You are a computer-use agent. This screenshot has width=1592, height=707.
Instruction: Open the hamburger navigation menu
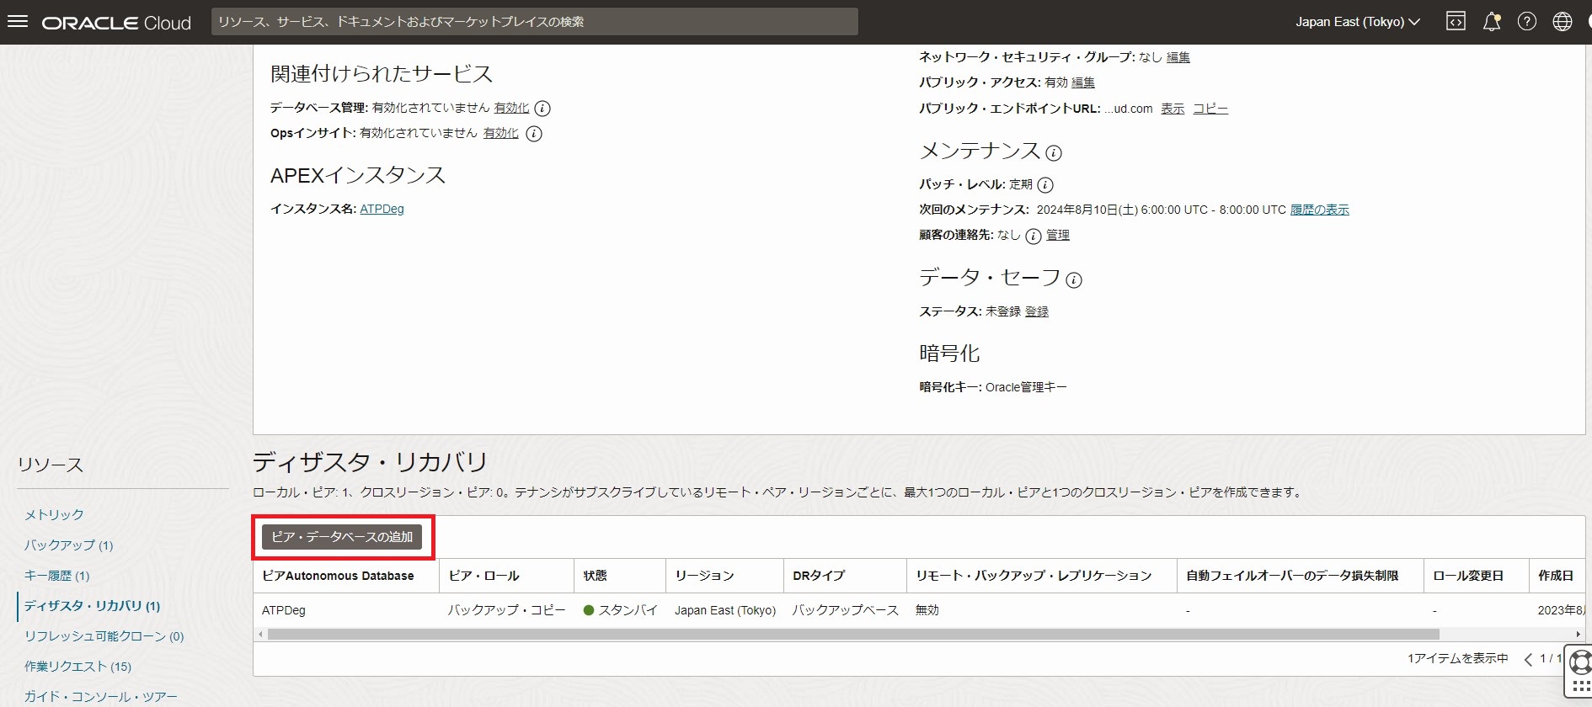[18, 22]
